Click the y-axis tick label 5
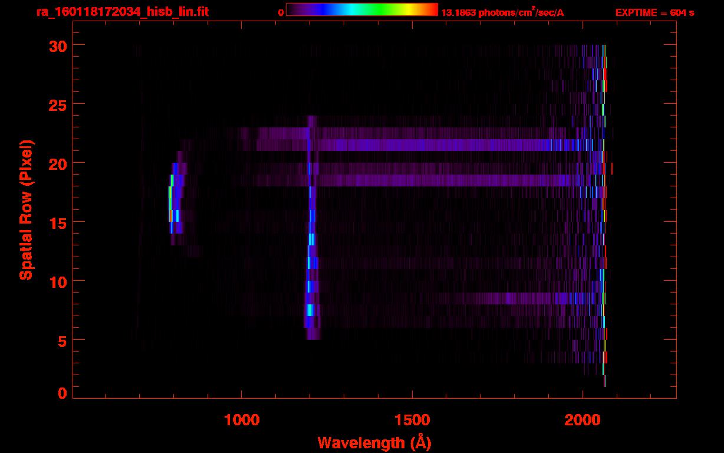724x453 pixels. pyautogui.click(x=62, y=340)
